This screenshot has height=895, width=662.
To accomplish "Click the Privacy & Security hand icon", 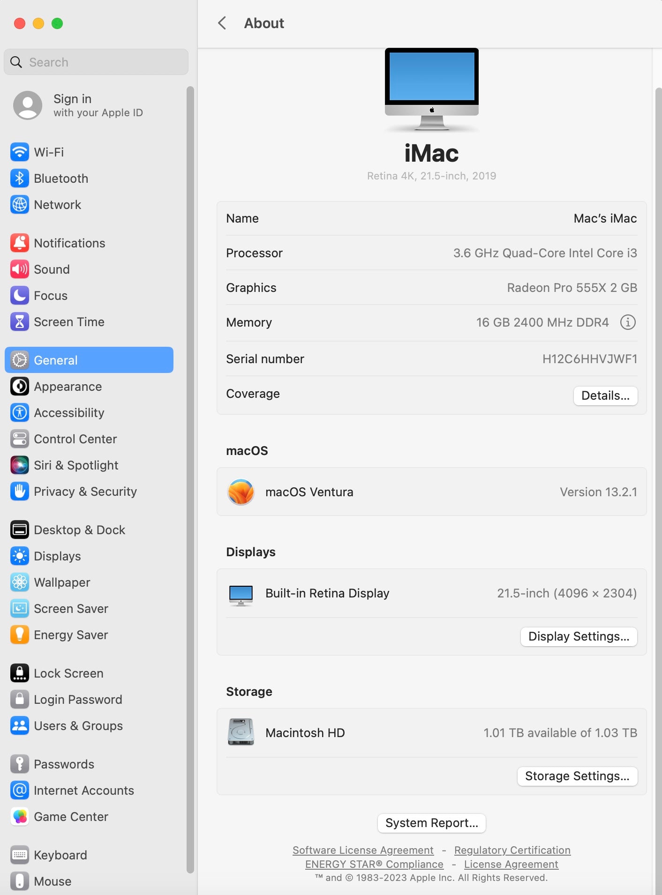I will click(20, 491).
